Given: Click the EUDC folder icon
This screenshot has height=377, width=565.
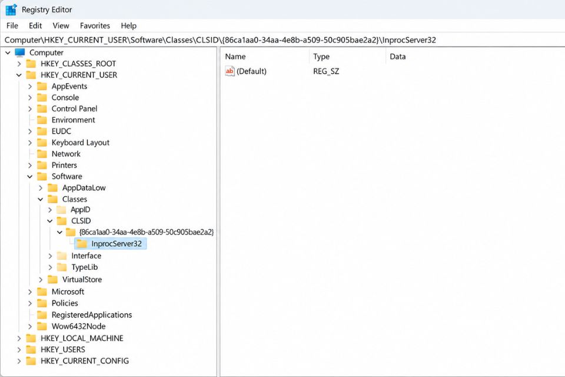Looking at the screenshot, I should point(42,131).
